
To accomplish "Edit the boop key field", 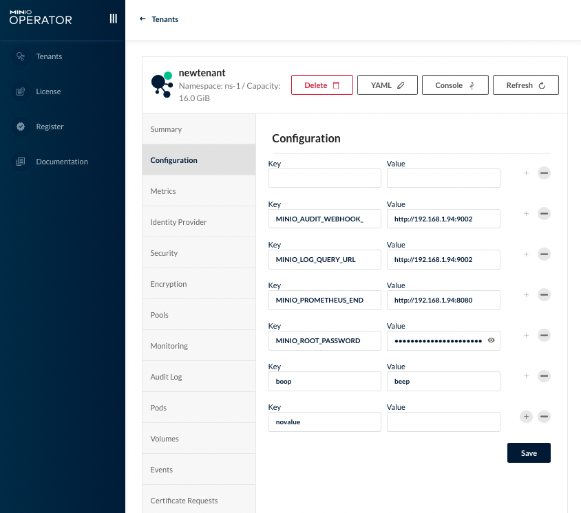I will (325, 381).
